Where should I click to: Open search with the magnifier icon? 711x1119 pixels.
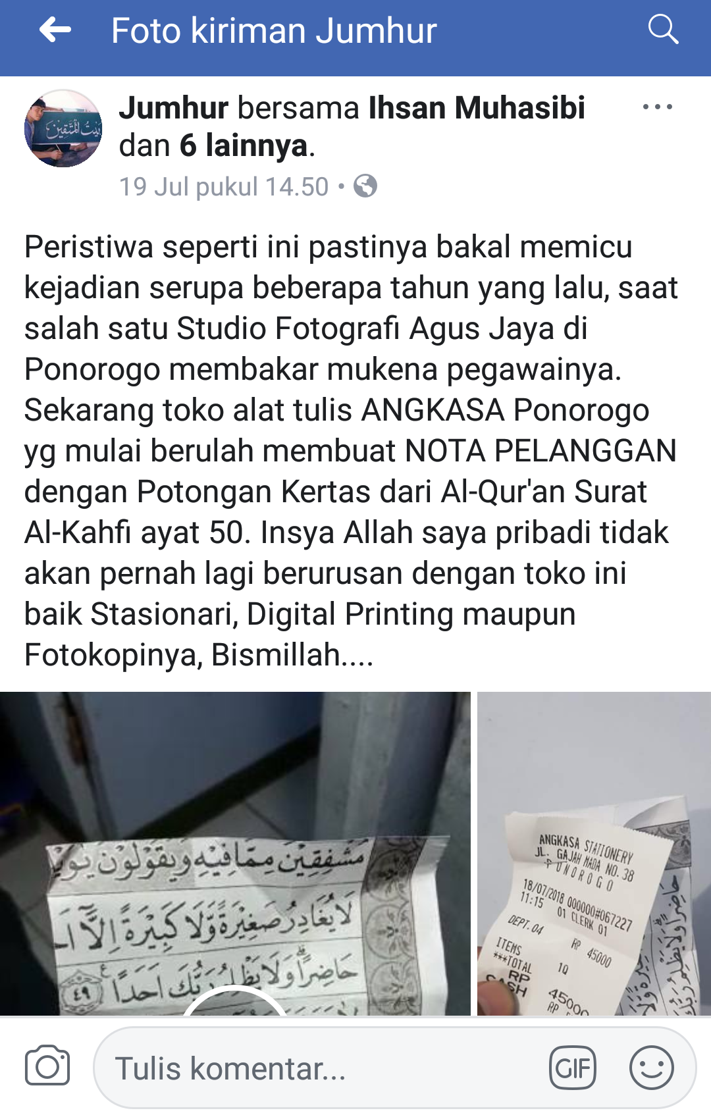click(x=663, y=30)
